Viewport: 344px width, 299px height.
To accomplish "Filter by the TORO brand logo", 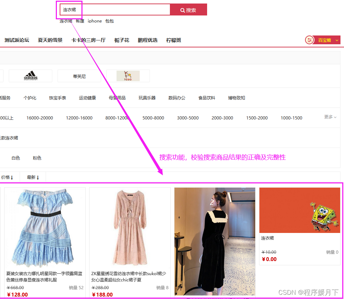I will pos(128,76).
